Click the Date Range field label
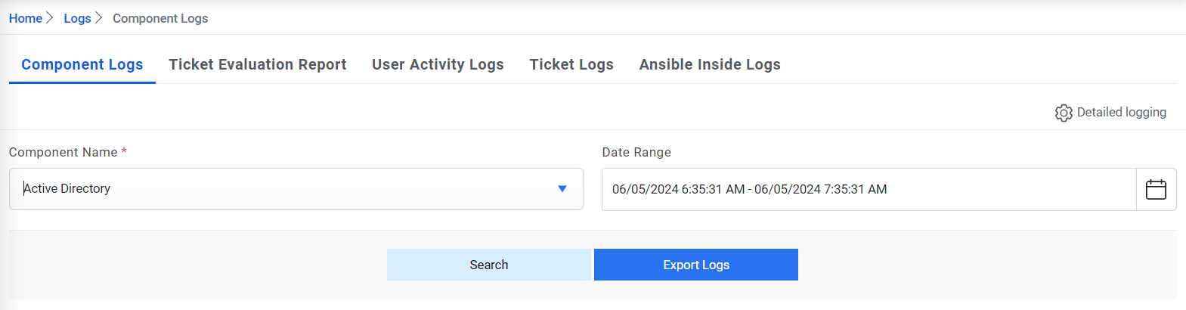This screenshot has width=1186, height=310. click(636, 152)
